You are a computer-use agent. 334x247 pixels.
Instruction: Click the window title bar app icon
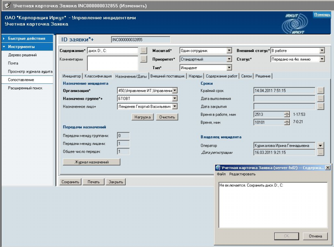tap(8, 5)
